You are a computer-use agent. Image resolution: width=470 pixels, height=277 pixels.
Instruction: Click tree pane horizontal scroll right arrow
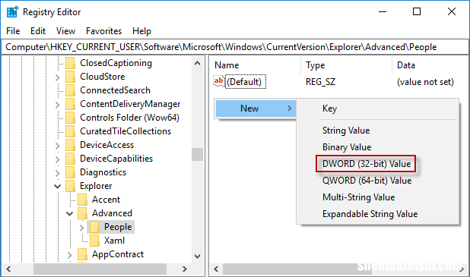[185, 269]
